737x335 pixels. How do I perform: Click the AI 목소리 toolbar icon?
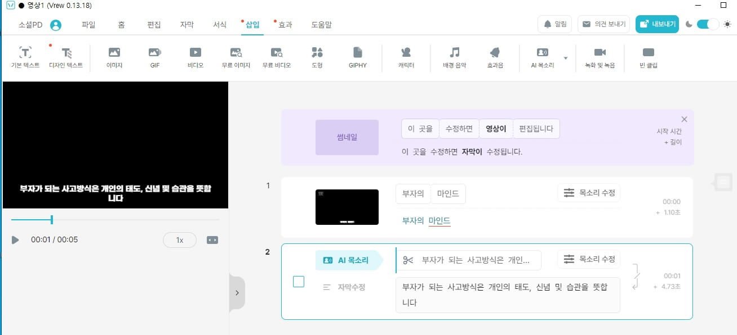click(x=543, y=57)
